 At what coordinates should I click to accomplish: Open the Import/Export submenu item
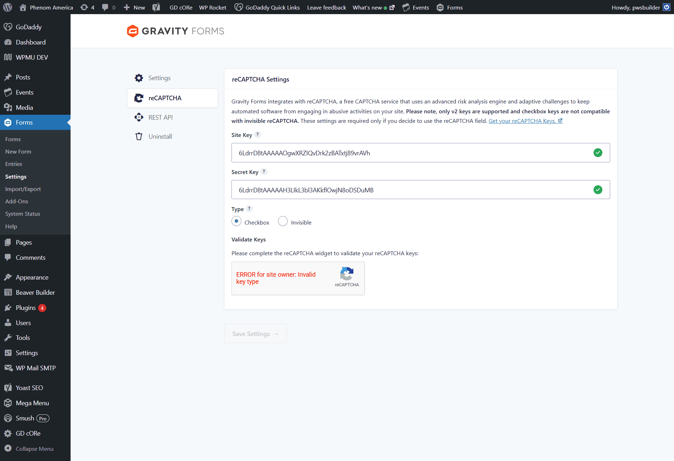coord(23,189)
